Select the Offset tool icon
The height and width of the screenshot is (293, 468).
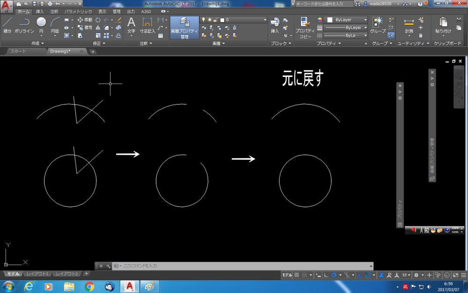click(x=118, y=35)
